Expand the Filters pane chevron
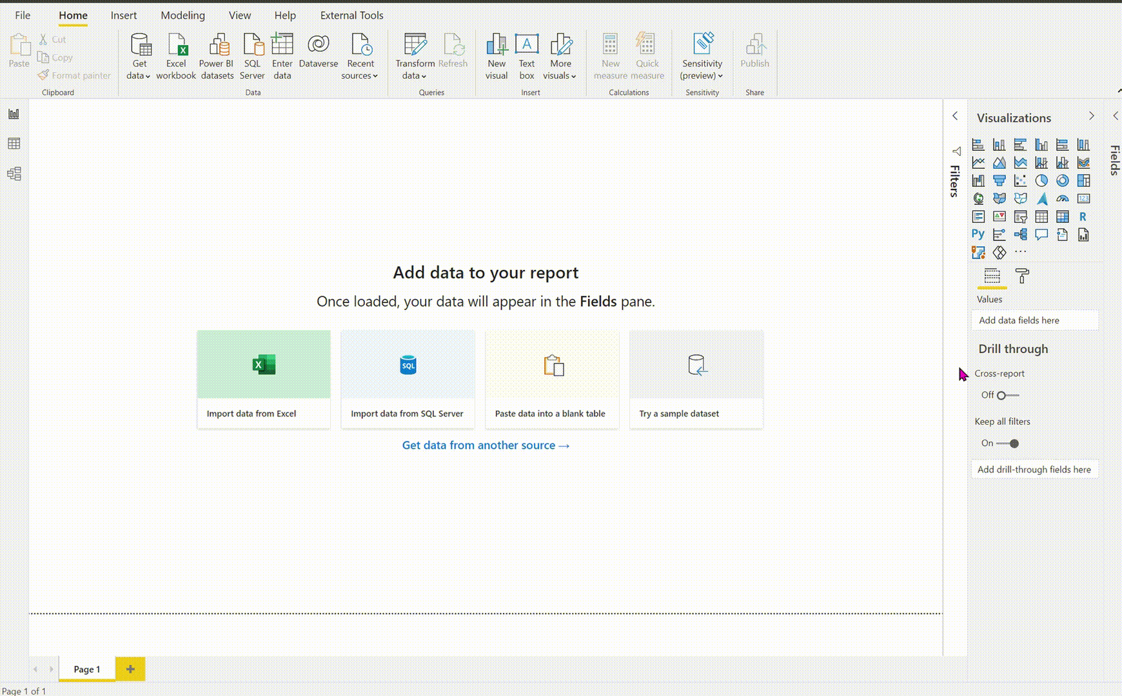Image resolution: width=1122 pixels, height=696 pixels. [955, 116]
